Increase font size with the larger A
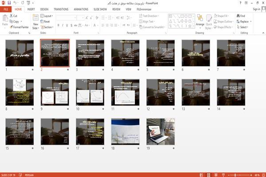The image size is (266, 177). (x=87, y=18)
